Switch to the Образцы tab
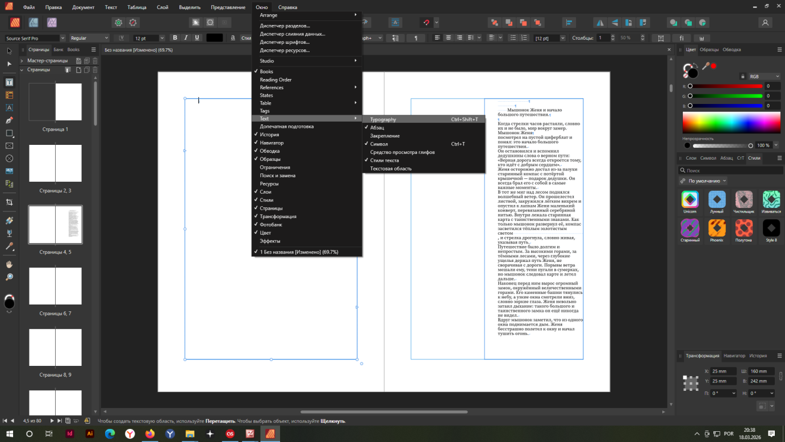 709,49
